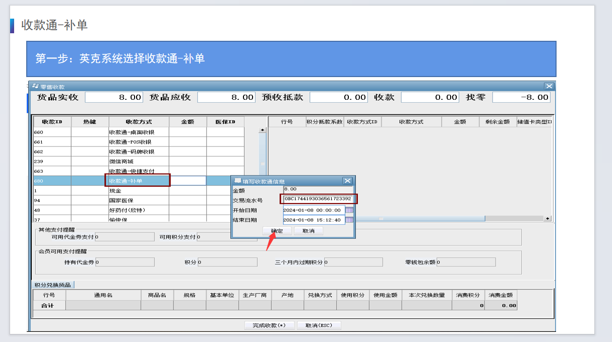Click right arrow of the horizontal scrollbar
612x342 pixels.
click(x=547, y=219)
